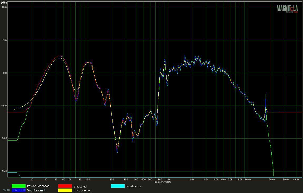Click the Magnitola CarAudio Team logo

[287, 9]
